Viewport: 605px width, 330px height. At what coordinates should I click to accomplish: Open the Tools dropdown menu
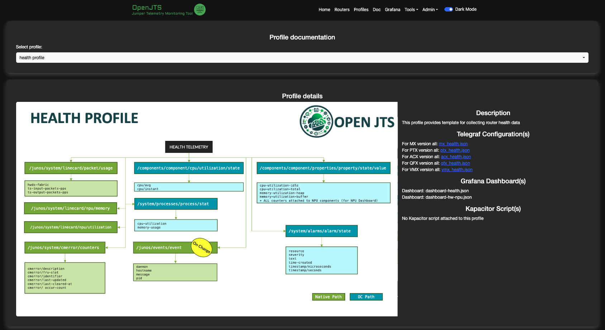411,10
